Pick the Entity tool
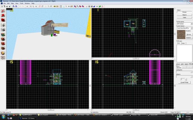 (x=3, y=25)
